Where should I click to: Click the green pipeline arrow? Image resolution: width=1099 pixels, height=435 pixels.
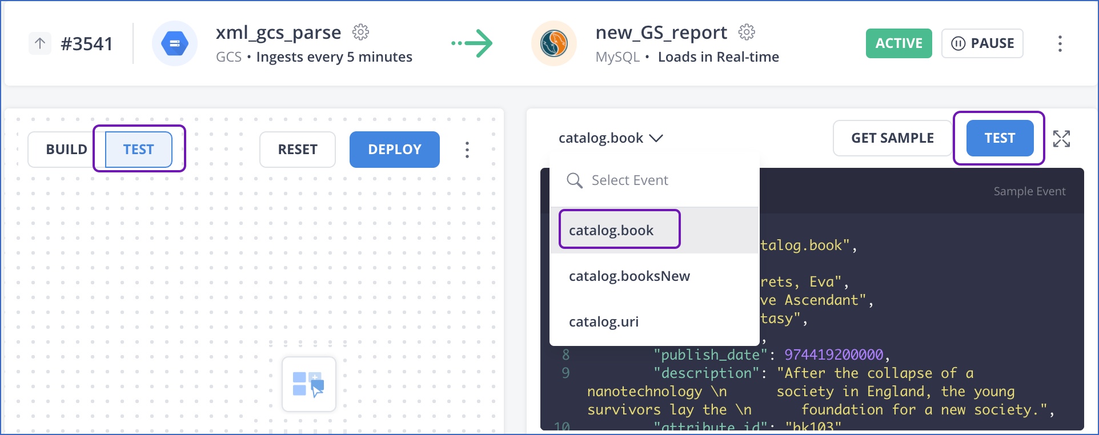472,43
